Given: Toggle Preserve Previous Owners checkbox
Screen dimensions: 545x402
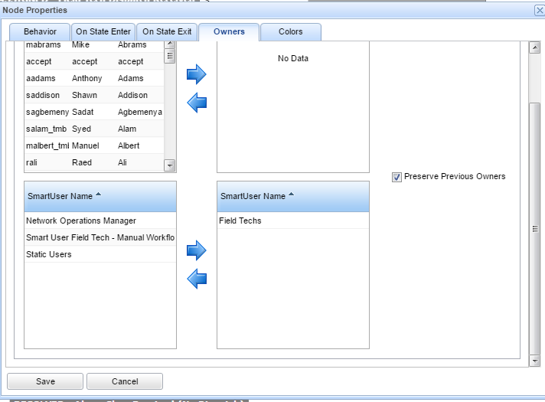Looking at the screenshot, I should click(x=397, y=177).
